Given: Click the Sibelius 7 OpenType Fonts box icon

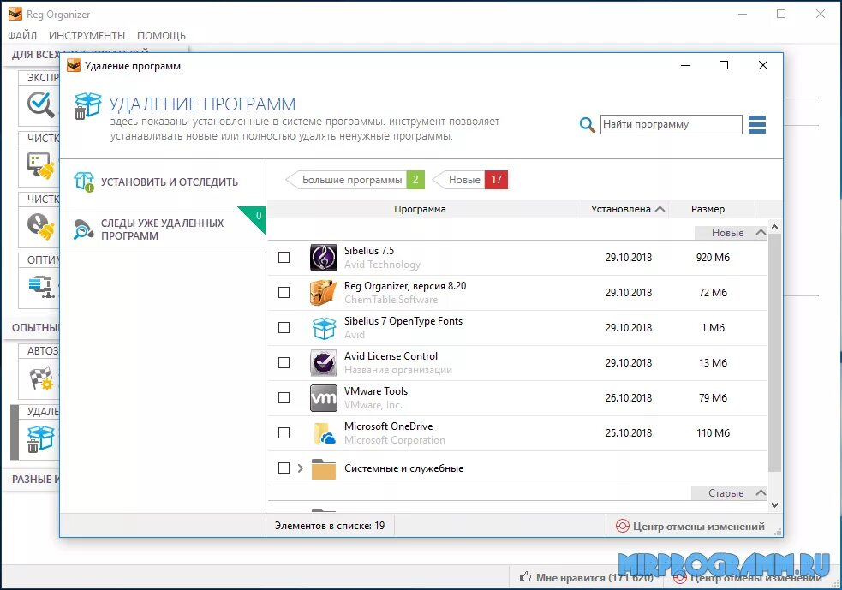Looking at the screenshot, I should pyautogui.click(x=324, y=327).
